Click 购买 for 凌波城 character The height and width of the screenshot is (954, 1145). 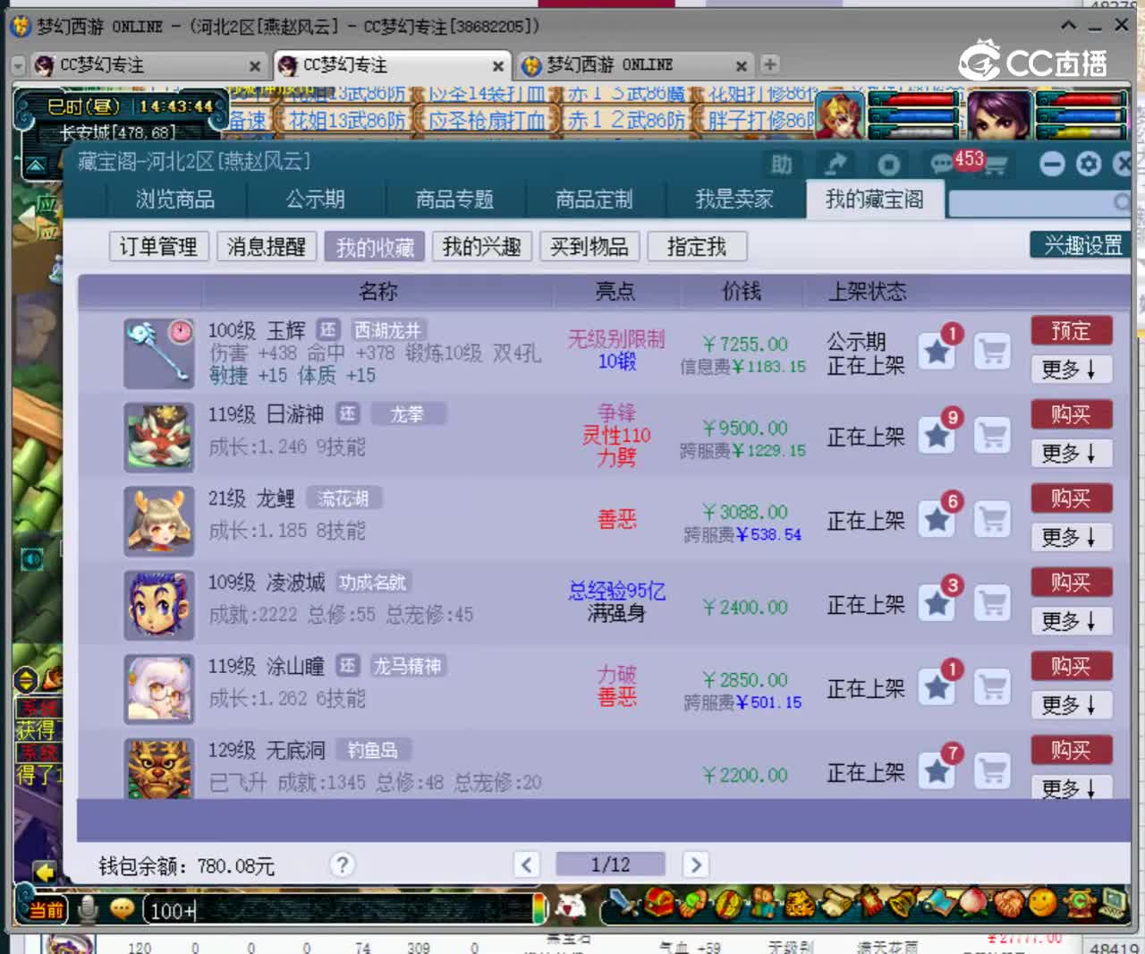(x=1071, y=582)
